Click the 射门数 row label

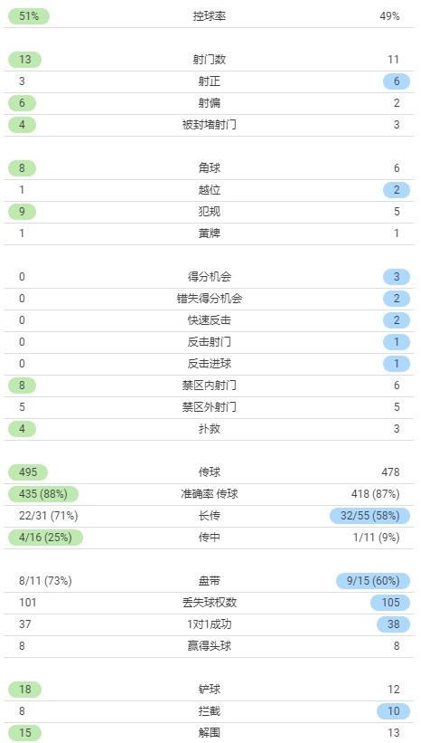210,60
